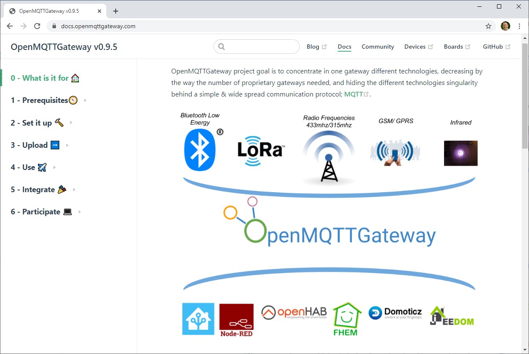Open the Community navbar item
The width and height of the screenshot is (529, 354).
pyautogui.click(x=378, y=47)
